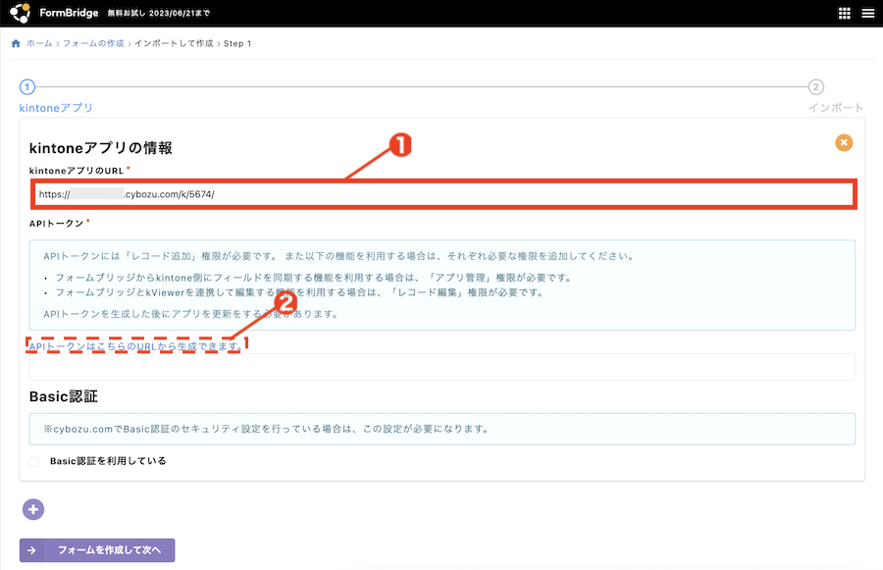Open the APIトークン generation URL link

coord(135,346)
